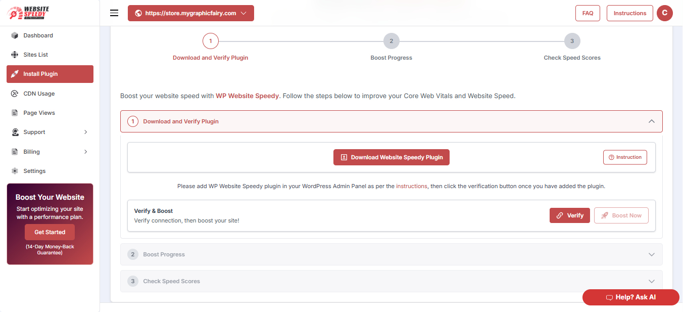The width and height of the screenshot is (683, 312).
Task: Click the number 2 badge on Boost Progress
Action: pyautogui.click(x=133, y=254)
